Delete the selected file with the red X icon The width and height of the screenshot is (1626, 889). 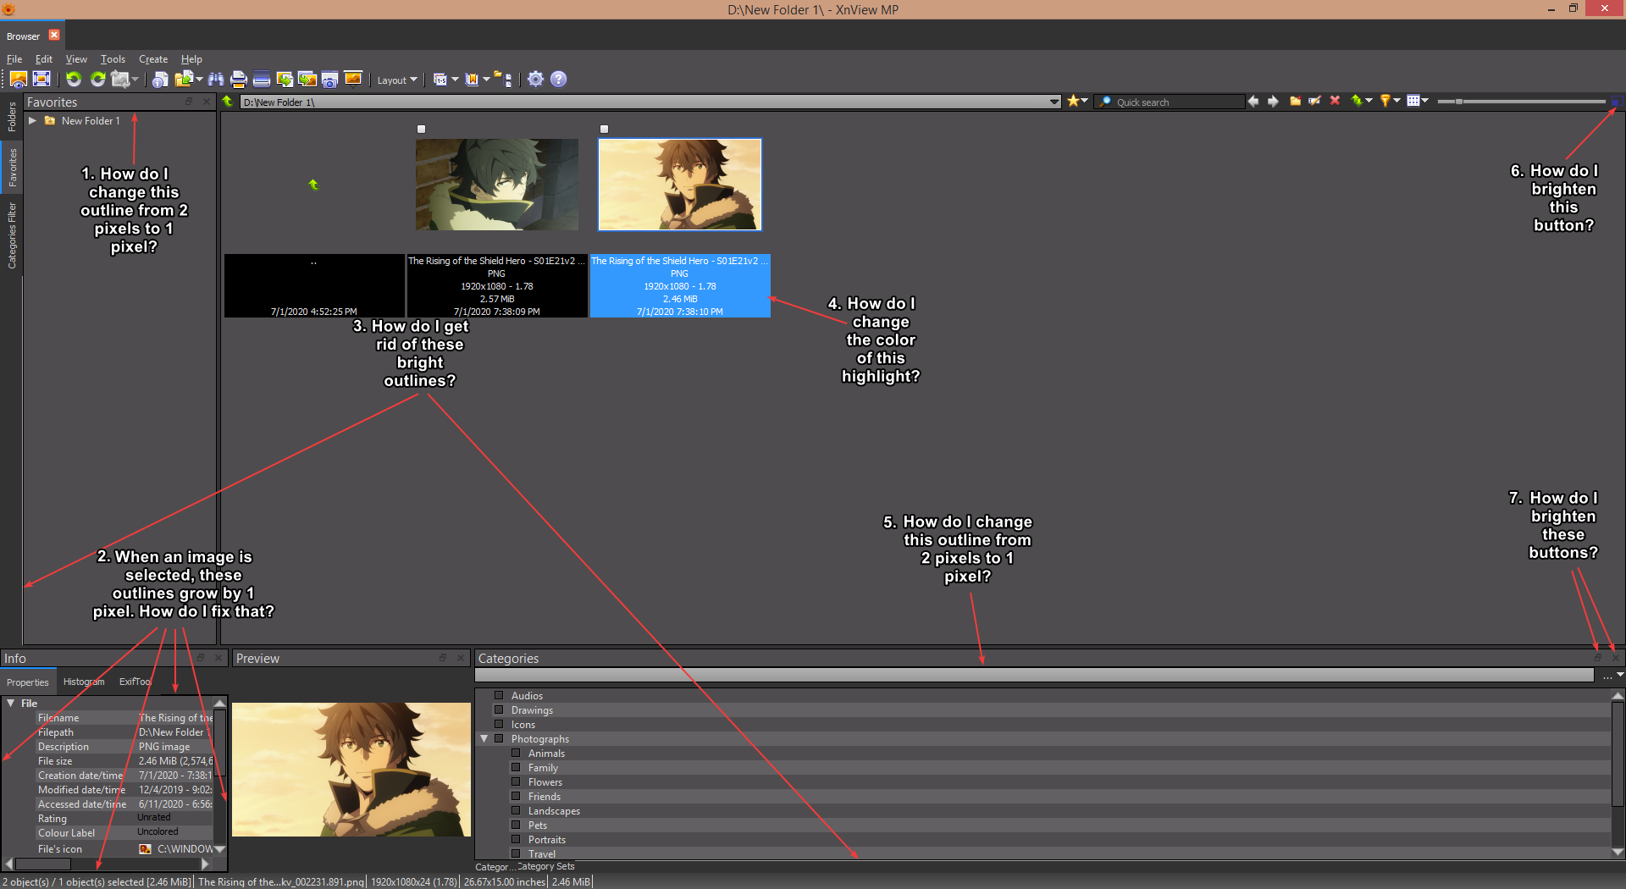click(1335, 102)
